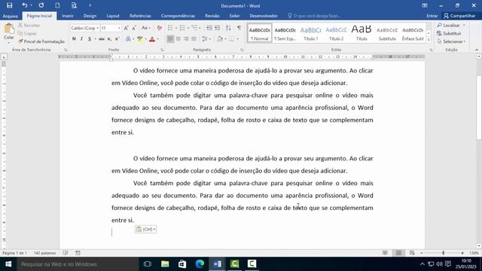Justify the paragraph text
This screenshot has height=271, width=482.
tap(194, 39)
